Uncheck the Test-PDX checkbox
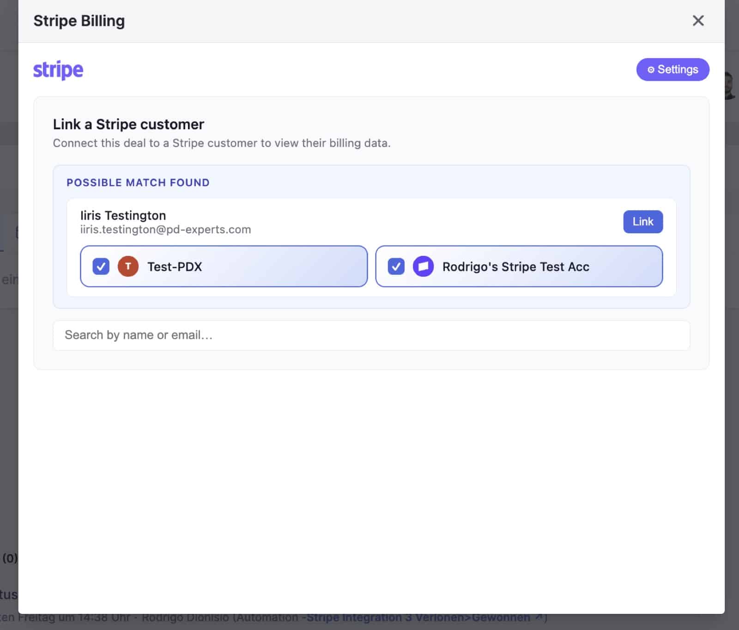Image resolution: width=739 pixels, height=630 pixels. coord(101,267)
